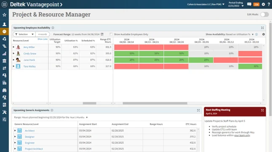The image size is (272, 152).
Task: Open the Show Availability basis dropdown
Action: (253, 34)
